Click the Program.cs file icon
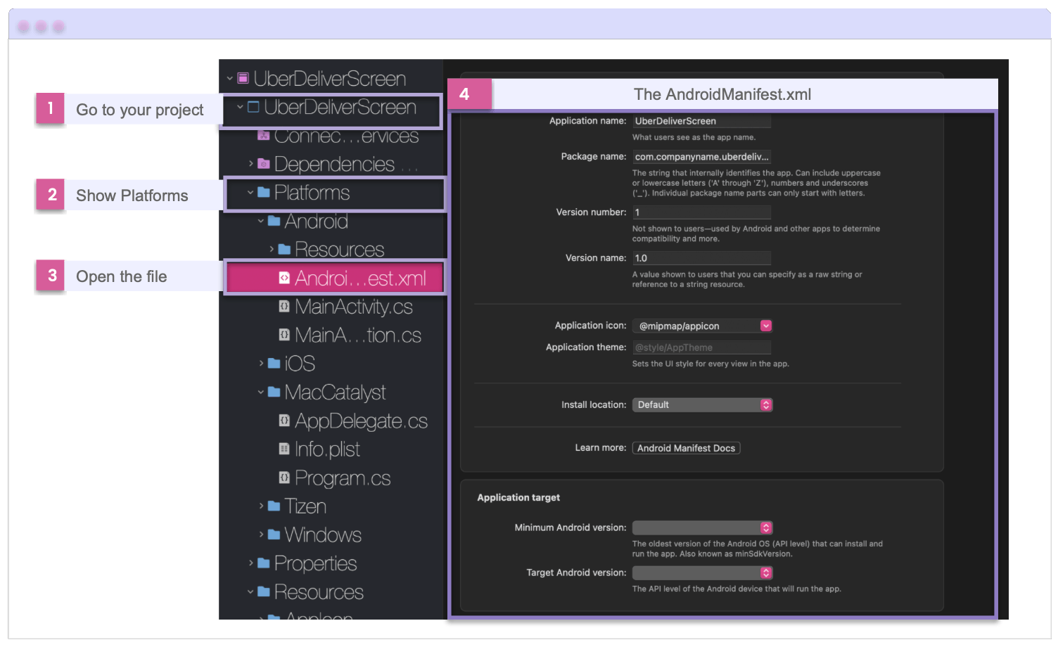The image size is (1058, 647). (284, 478)
